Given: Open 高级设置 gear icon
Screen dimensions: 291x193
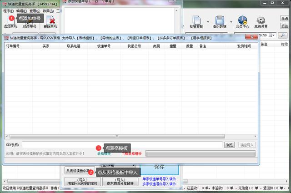Looking at the screenshot, I should (261, 20).
